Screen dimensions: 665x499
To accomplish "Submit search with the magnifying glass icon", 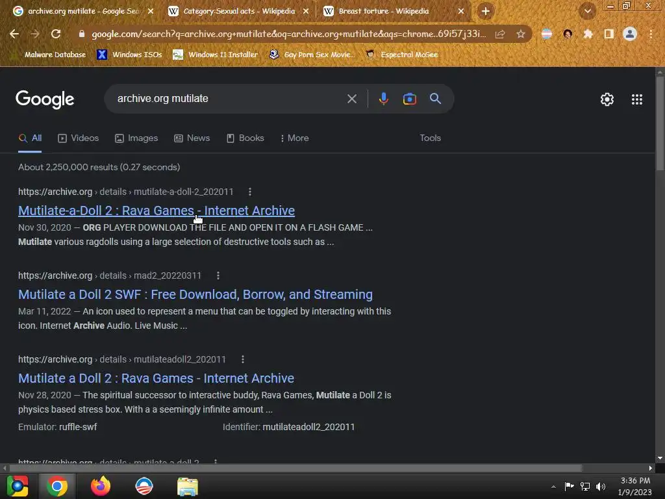I will (436, 99).
